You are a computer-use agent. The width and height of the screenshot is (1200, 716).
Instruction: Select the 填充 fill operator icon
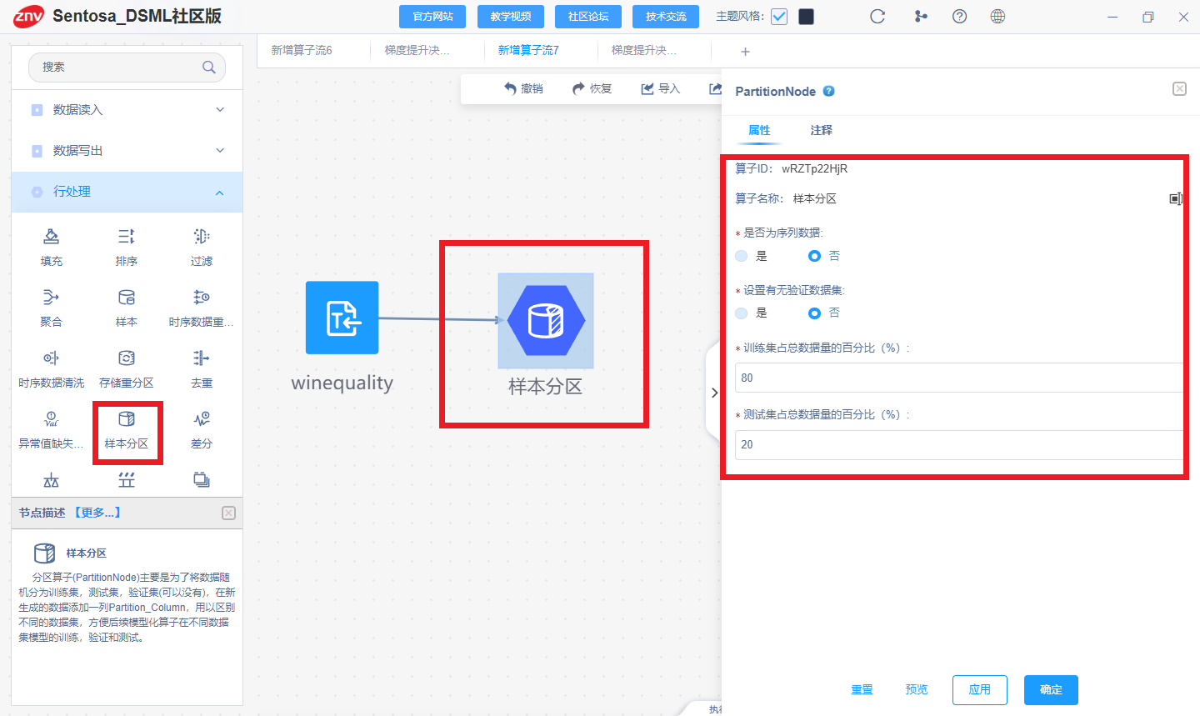coord(51,237)
